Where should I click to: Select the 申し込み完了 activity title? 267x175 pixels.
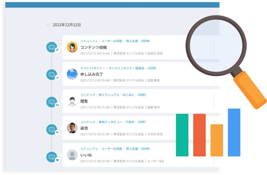[x=92, y=74]
